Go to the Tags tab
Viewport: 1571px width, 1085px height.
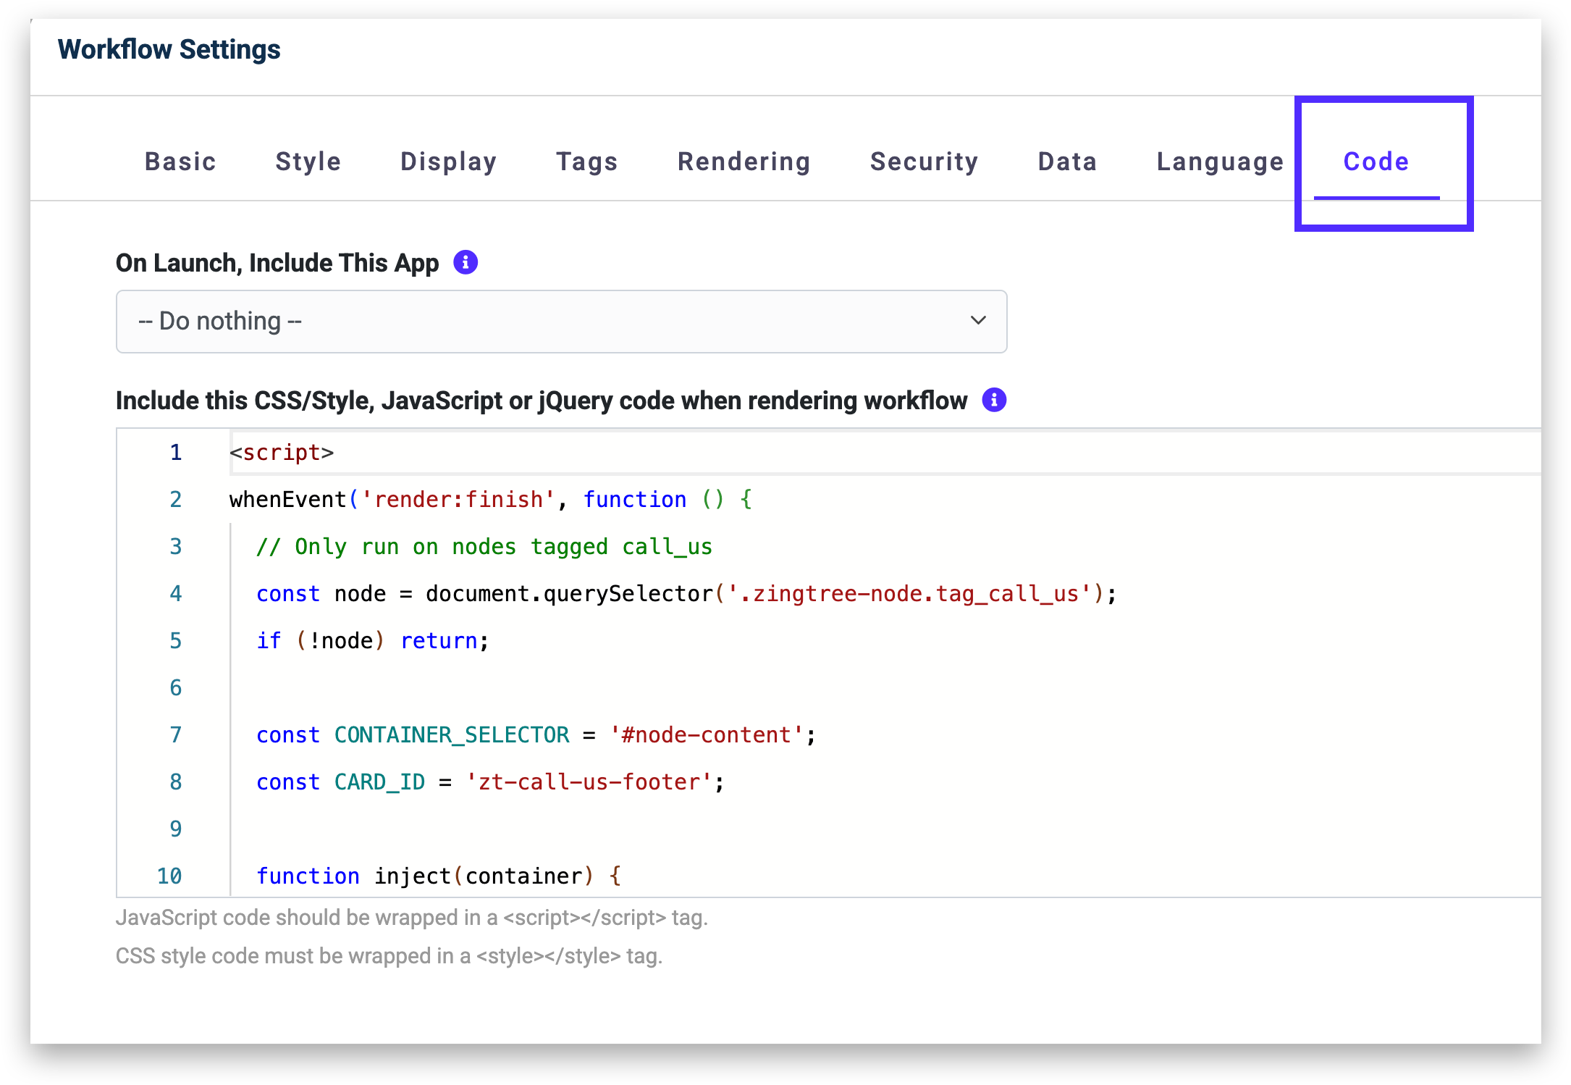[x=586, y=162]
